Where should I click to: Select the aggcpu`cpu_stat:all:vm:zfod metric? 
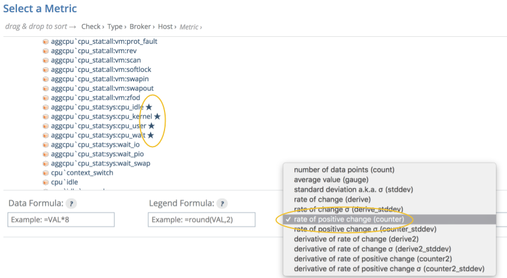click(x=95, y=98)
